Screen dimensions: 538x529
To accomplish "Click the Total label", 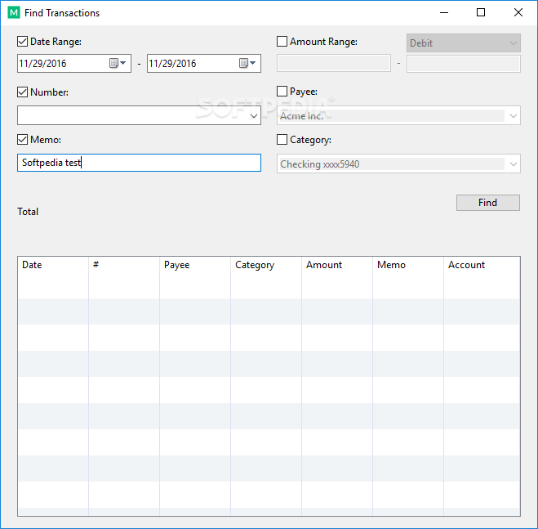I will (28, 212).
